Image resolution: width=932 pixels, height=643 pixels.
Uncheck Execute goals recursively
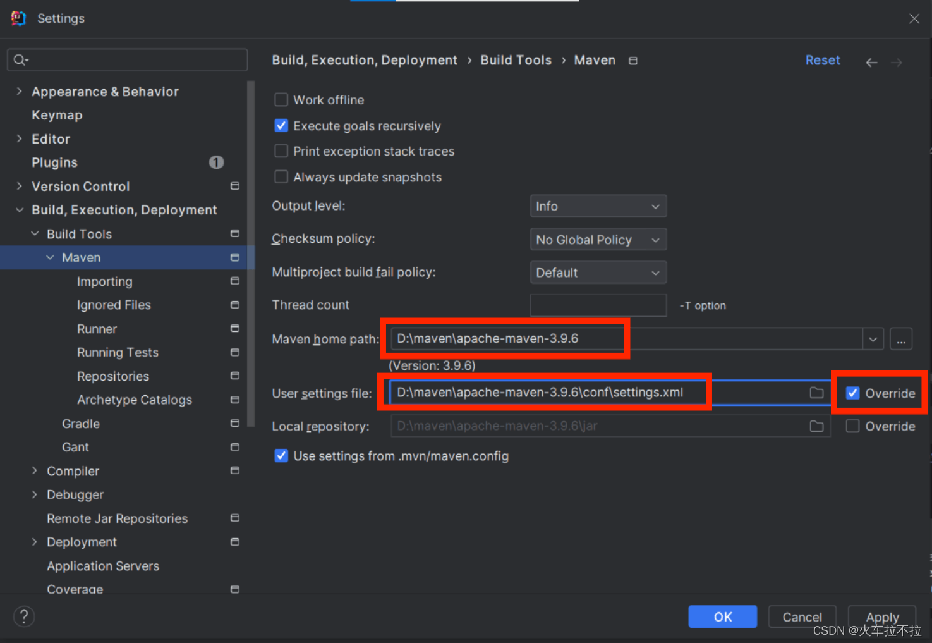pos(281,126)
